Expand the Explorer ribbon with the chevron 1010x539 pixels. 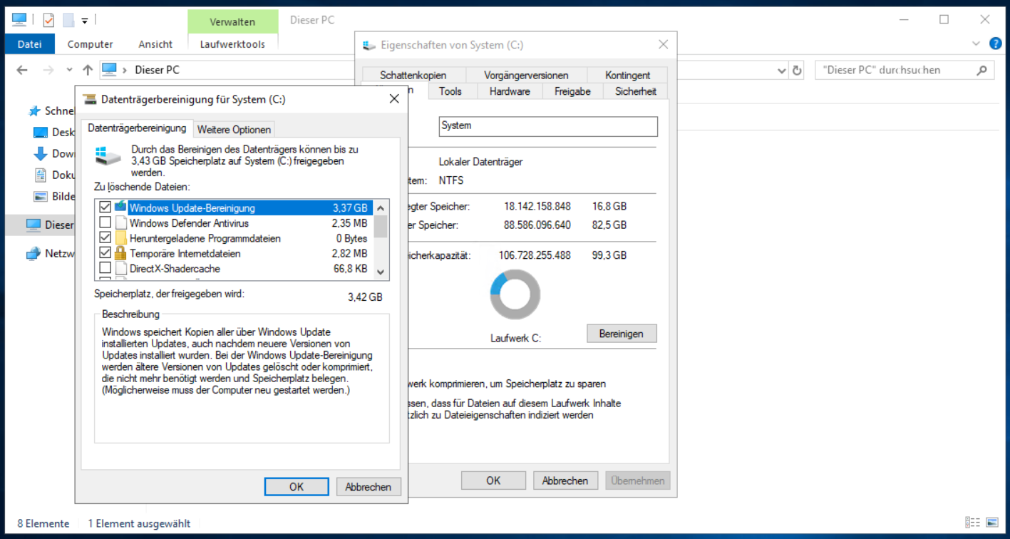point(976,43)
